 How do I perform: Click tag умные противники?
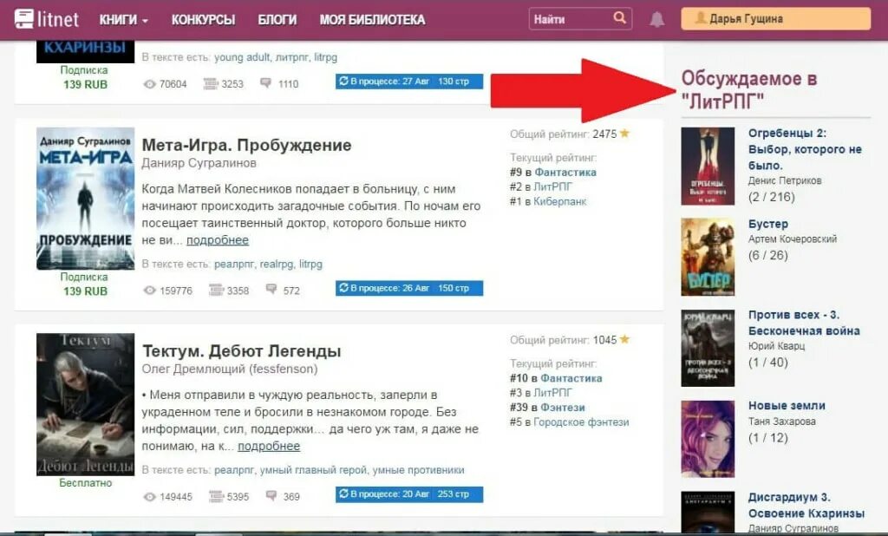point(419,470)
